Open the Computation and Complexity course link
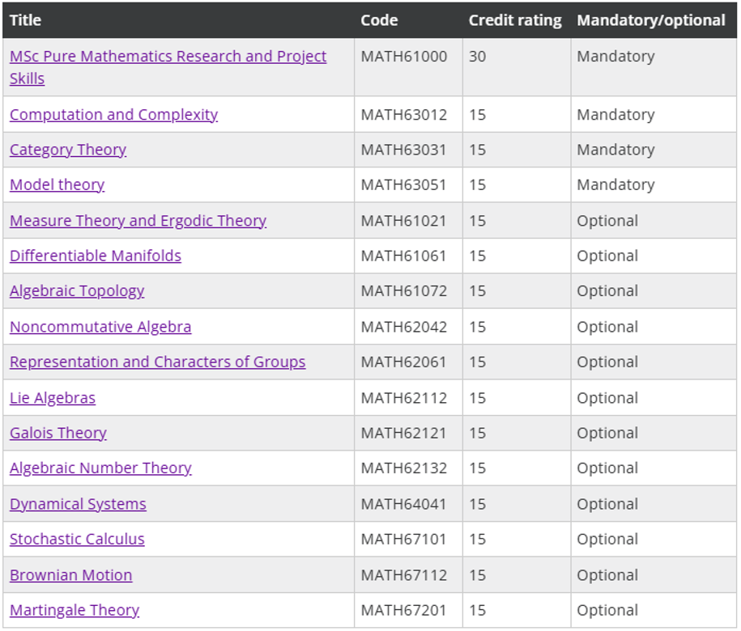741x631 pixels. click(114, 115)
